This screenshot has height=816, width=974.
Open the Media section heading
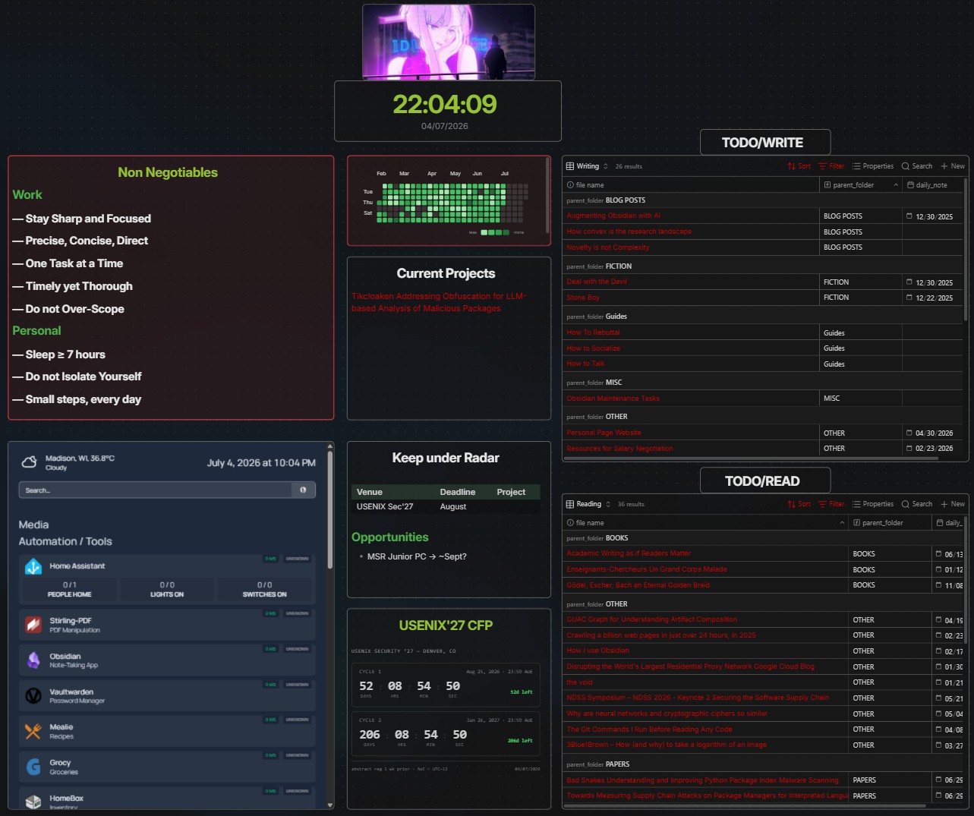[33, 525]
